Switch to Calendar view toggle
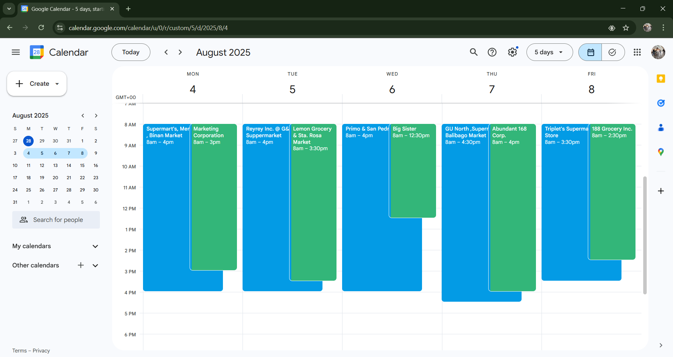Image resolution: width=673 pixels, height=357 pixels. click(590, 52)
